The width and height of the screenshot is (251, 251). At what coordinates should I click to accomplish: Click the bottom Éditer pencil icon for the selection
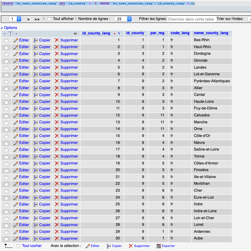[x=88, y=246]
